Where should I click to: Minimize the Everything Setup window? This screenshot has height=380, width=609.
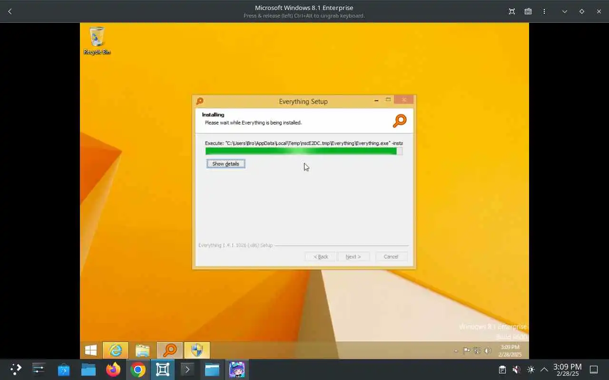pos(376,100)
